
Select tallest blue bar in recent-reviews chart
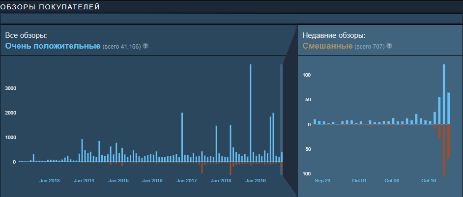coord(444,94)
